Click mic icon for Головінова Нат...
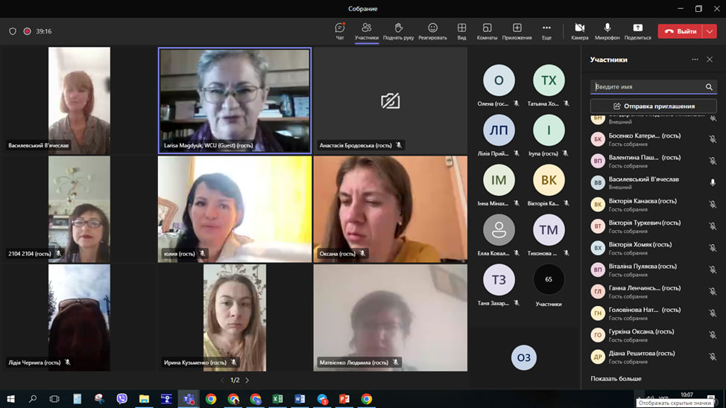Viewport: 726px width, 408px height. pos(713,313)
